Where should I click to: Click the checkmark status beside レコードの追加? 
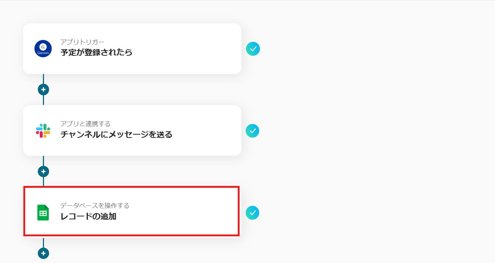click(x=252, y=213)
